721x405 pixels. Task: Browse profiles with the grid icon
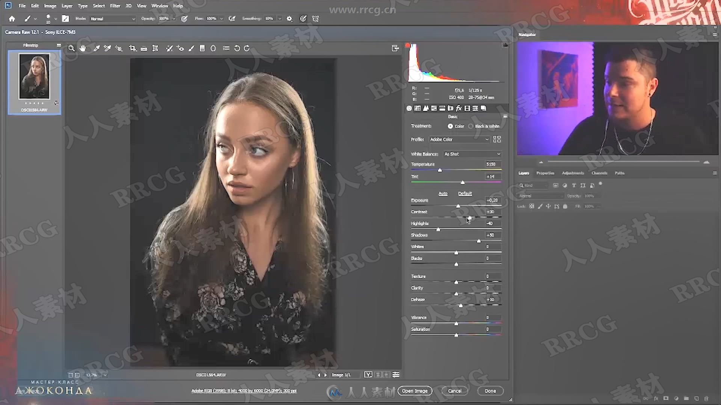(497, 139)
